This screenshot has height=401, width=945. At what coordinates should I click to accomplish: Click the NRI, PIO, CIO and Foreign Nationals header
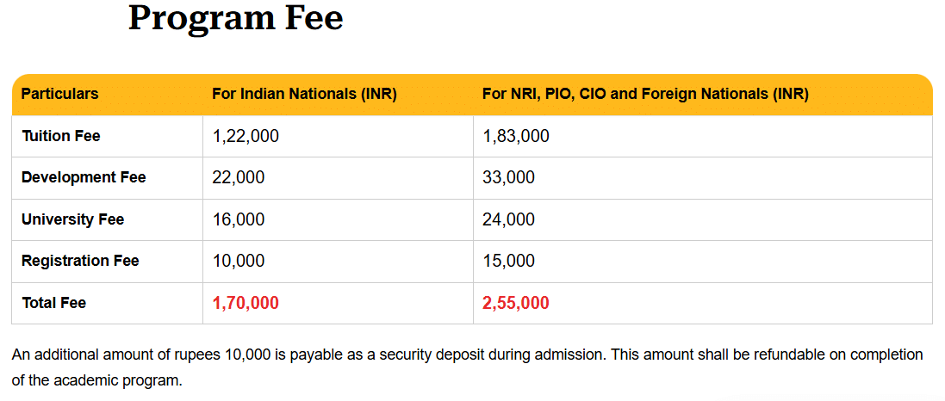pyautogui.click(x=645, y=94)
